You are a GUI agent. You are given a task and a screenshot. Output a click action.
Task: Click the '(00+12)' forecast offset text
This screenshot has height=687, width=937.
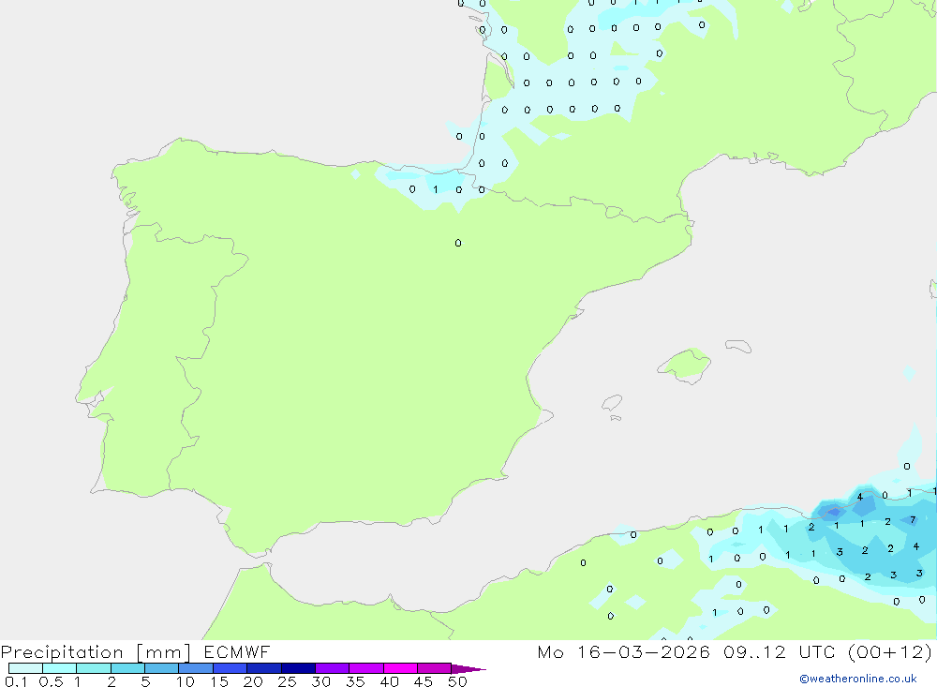(x=890, y=651)
